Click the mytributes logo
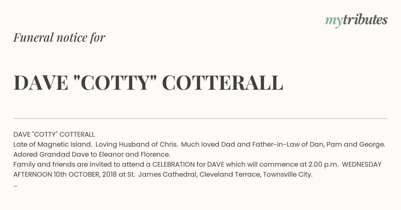Viewport: 401px width, 210px height. 356,20
